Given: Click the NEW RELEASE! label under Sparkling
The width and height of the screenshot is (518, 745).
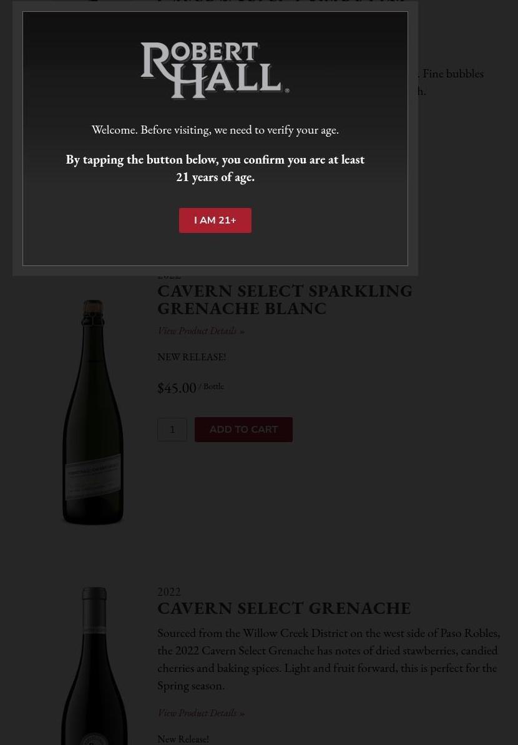Looking at the screenshot, I should click(x=192, y=357).
